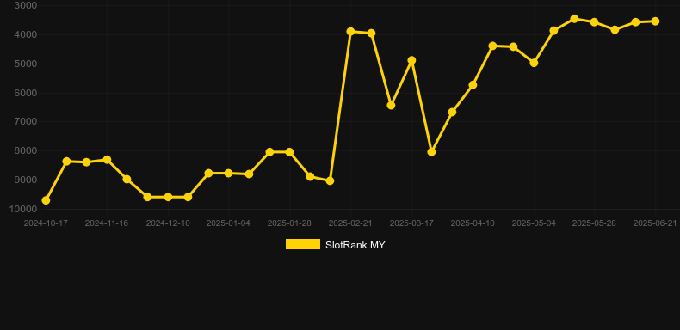Image resolution: width=680 pixels, height=330 pixels.
Task: Click the data point above 2025-04-10 label
Action: pos(473,85)
